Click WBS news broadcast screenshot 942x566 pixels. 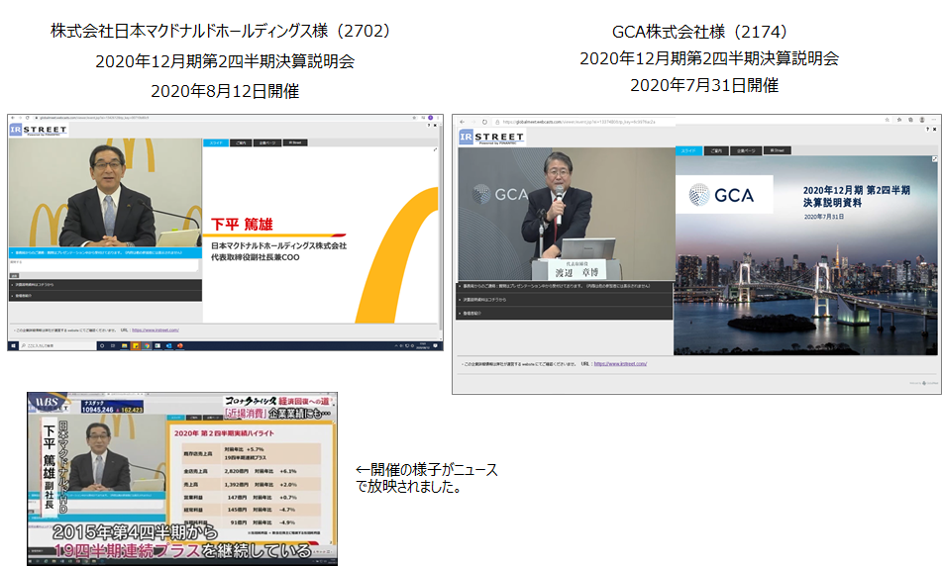coord(182,479)
